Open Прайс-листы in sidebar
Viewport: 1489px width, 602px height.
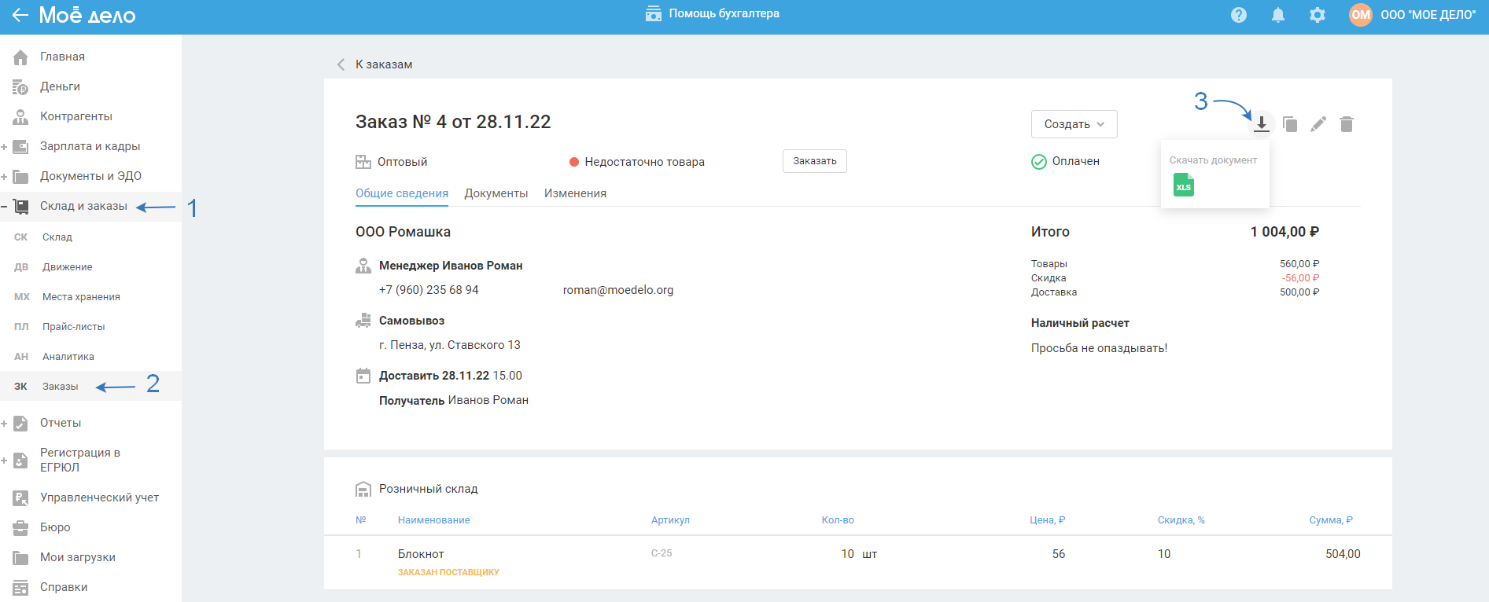(x=73, y=327)
